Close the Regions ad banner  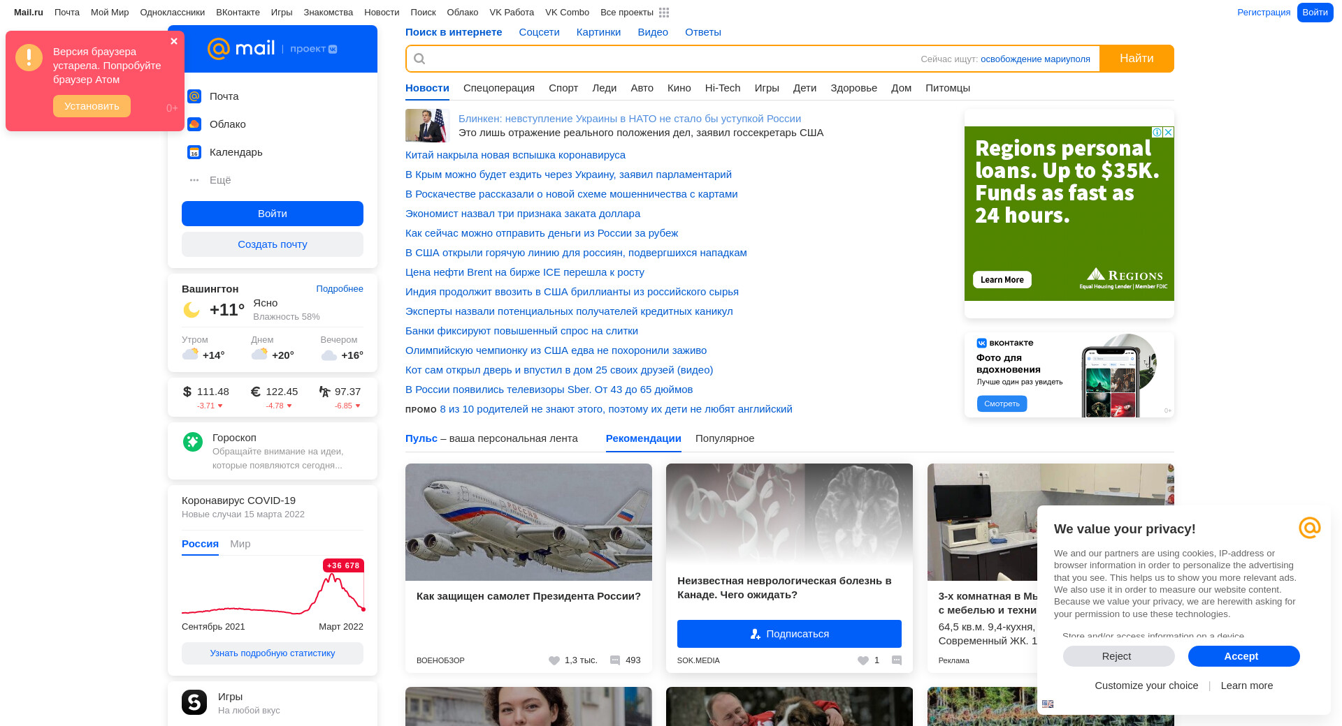click(1168, 132)
